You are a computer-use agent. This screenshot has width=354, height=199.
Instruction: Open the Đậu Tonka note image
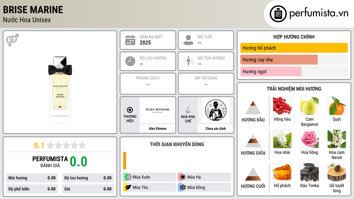coord(309,172)
